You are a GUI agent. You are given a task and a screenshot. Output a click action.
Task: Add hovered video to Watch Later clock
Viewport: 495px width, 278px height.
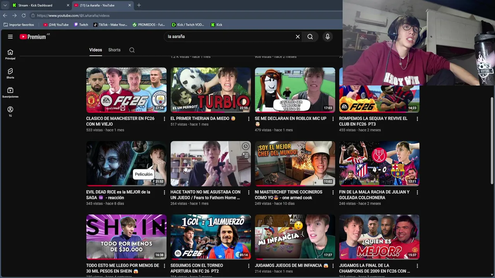coord(246,146)
